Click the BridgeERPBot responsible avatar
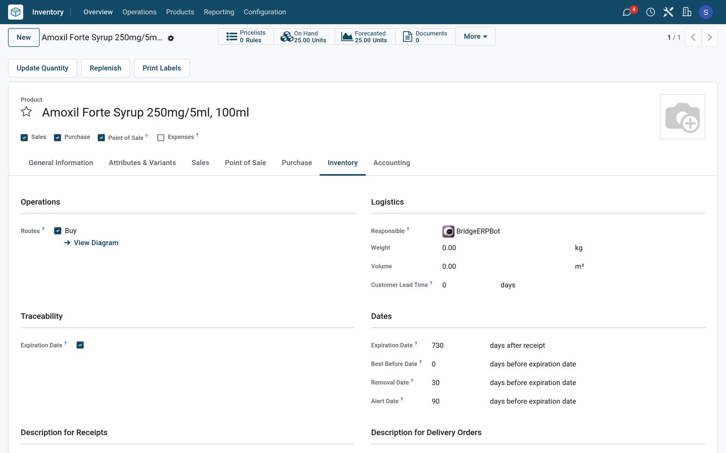 pyautogui.click(x=448, y=231)
